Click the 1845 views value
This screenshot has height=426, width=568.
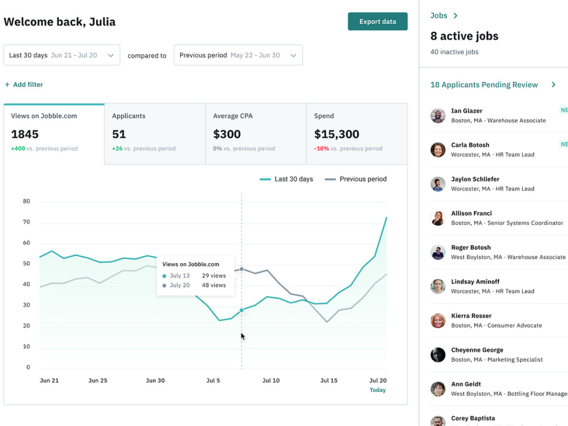click(x=24, y=134)
